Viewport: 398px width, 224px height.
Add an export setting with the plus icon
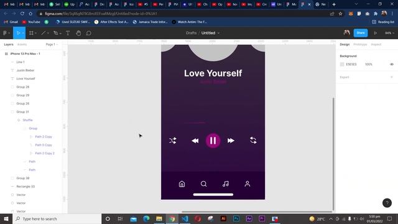[392, 77]
